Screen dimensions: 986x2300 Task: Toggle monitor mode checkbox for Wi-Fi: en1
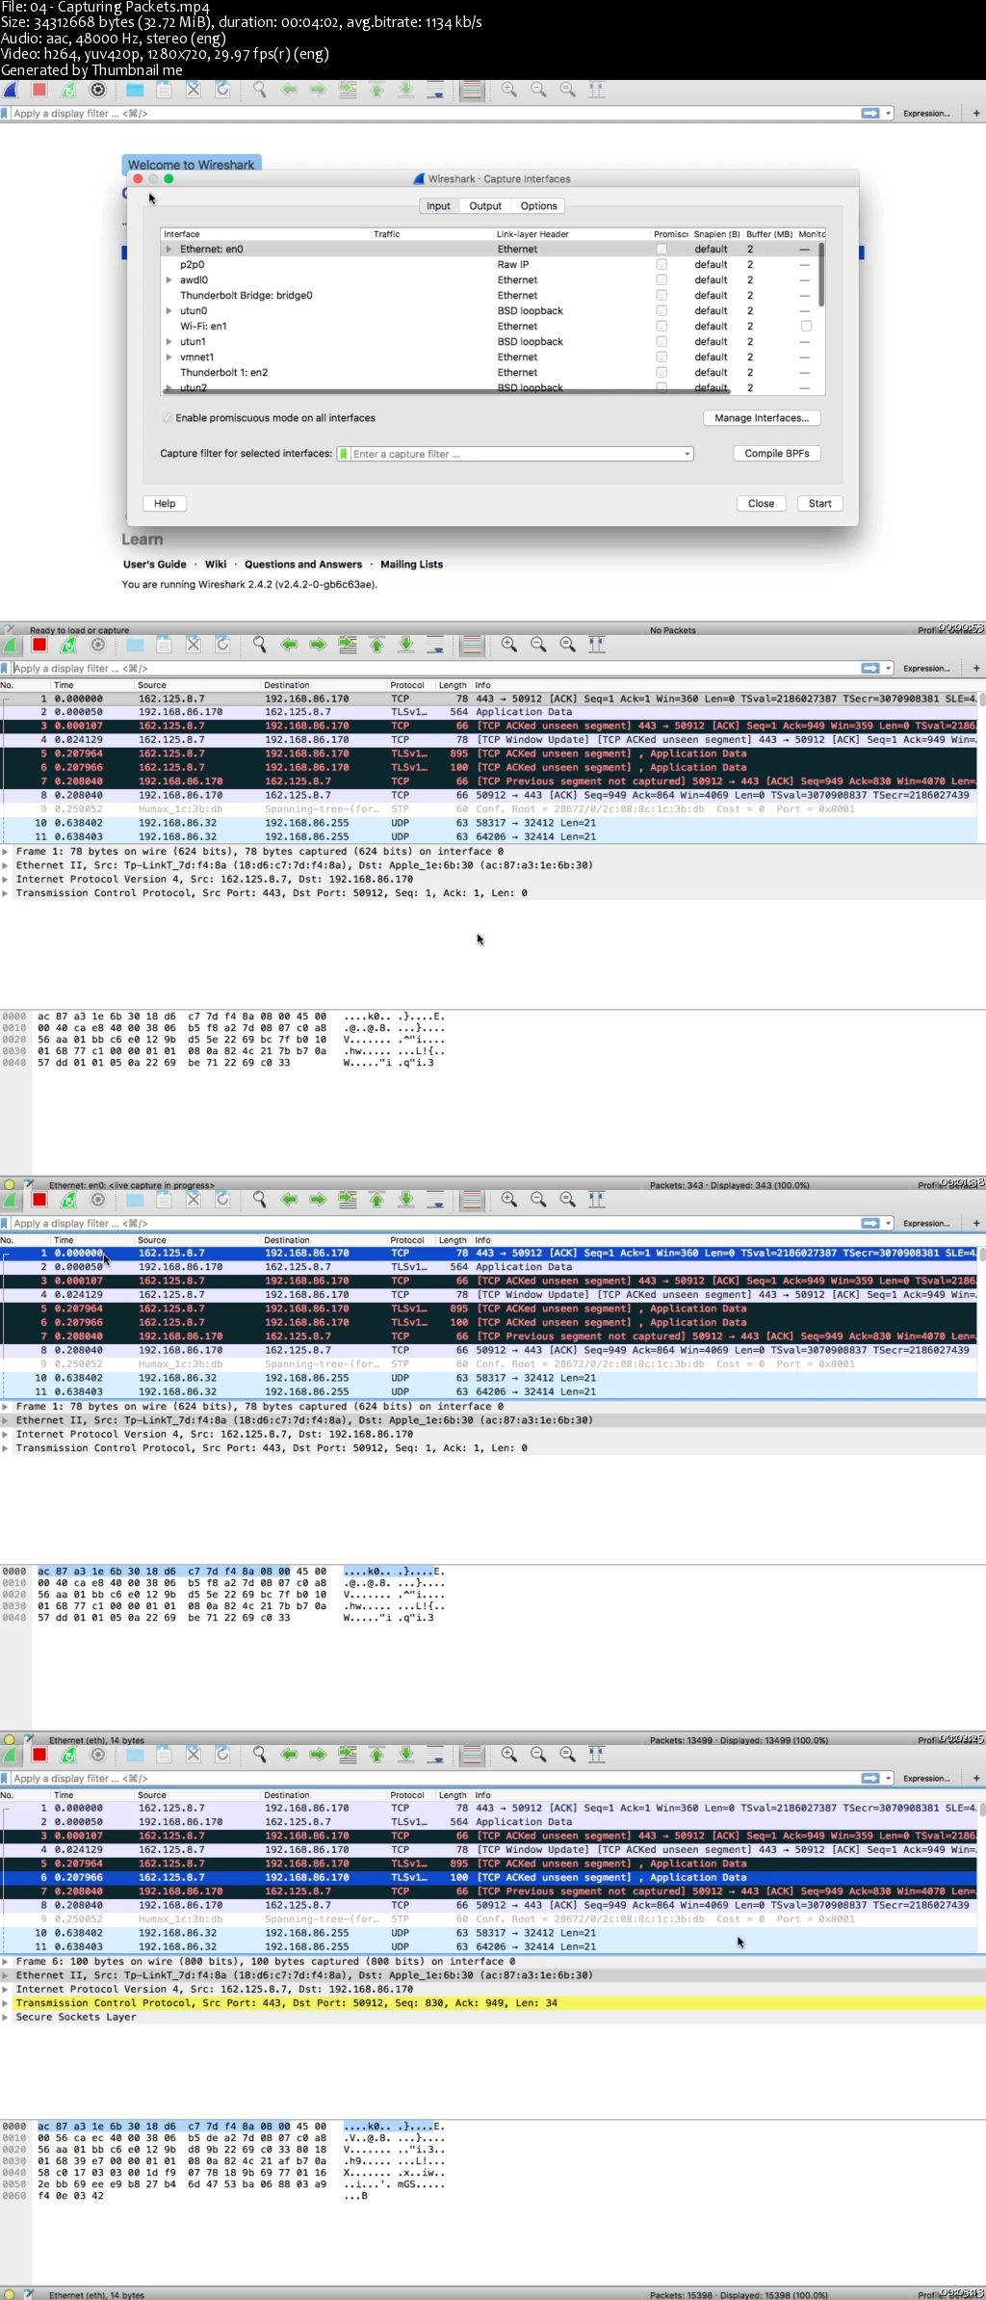tap(806, 326)
